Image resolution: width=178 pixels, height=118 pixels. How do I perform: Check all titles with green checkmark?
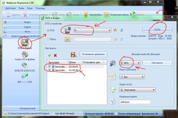(x=49, y=55)
